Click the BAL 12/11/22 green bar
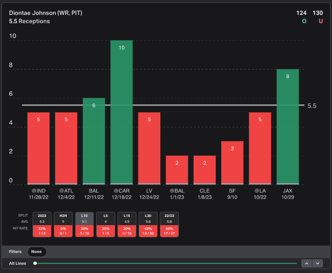 (x=94, y=141)
